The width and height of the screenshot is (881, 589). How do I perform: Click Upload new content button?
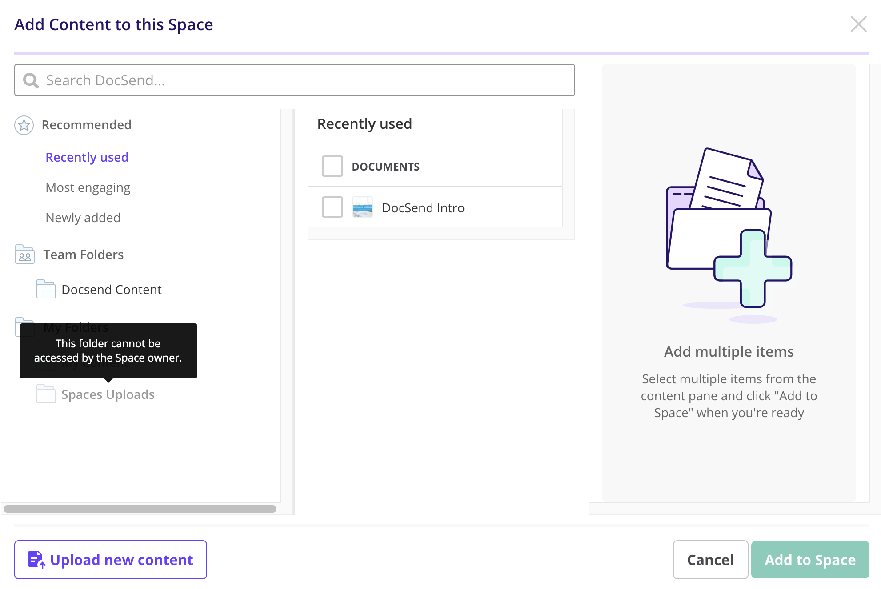111,560
